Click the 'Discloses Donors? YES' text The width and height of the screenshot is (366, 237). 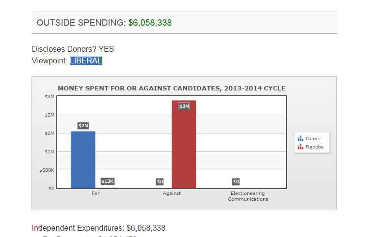coord(73,49)
